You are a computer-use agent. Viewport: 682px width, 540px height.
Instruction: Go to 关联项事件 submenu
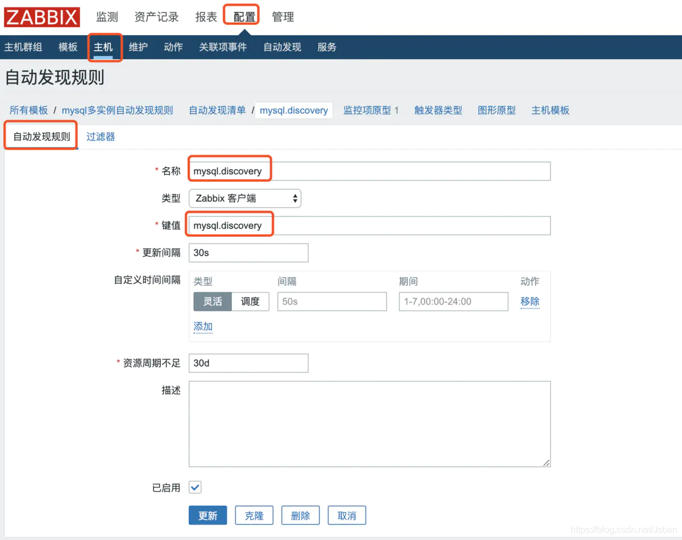point(223,47)
